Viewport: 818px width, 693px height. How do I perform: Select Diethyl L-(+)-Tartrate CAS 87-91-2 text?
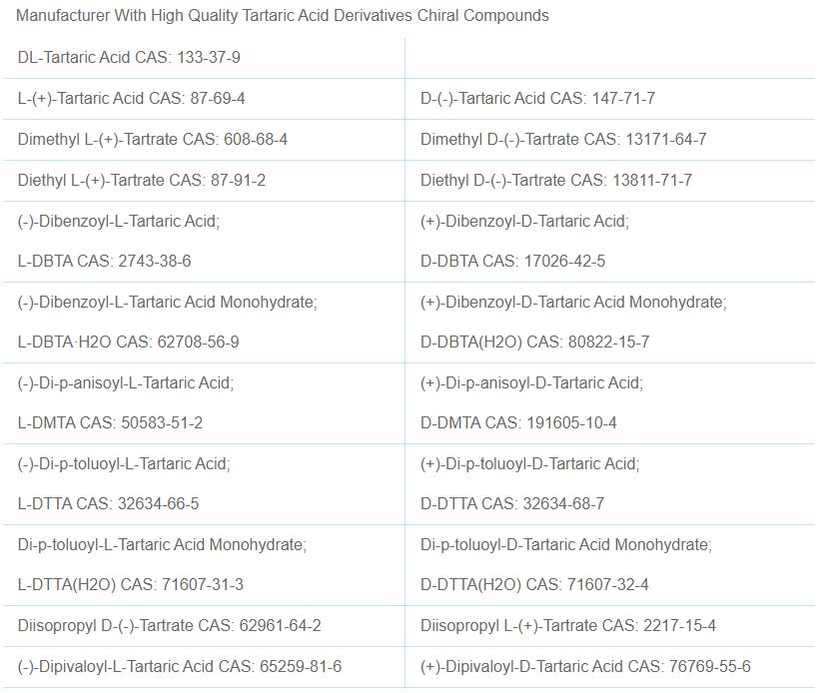[141, 181]
